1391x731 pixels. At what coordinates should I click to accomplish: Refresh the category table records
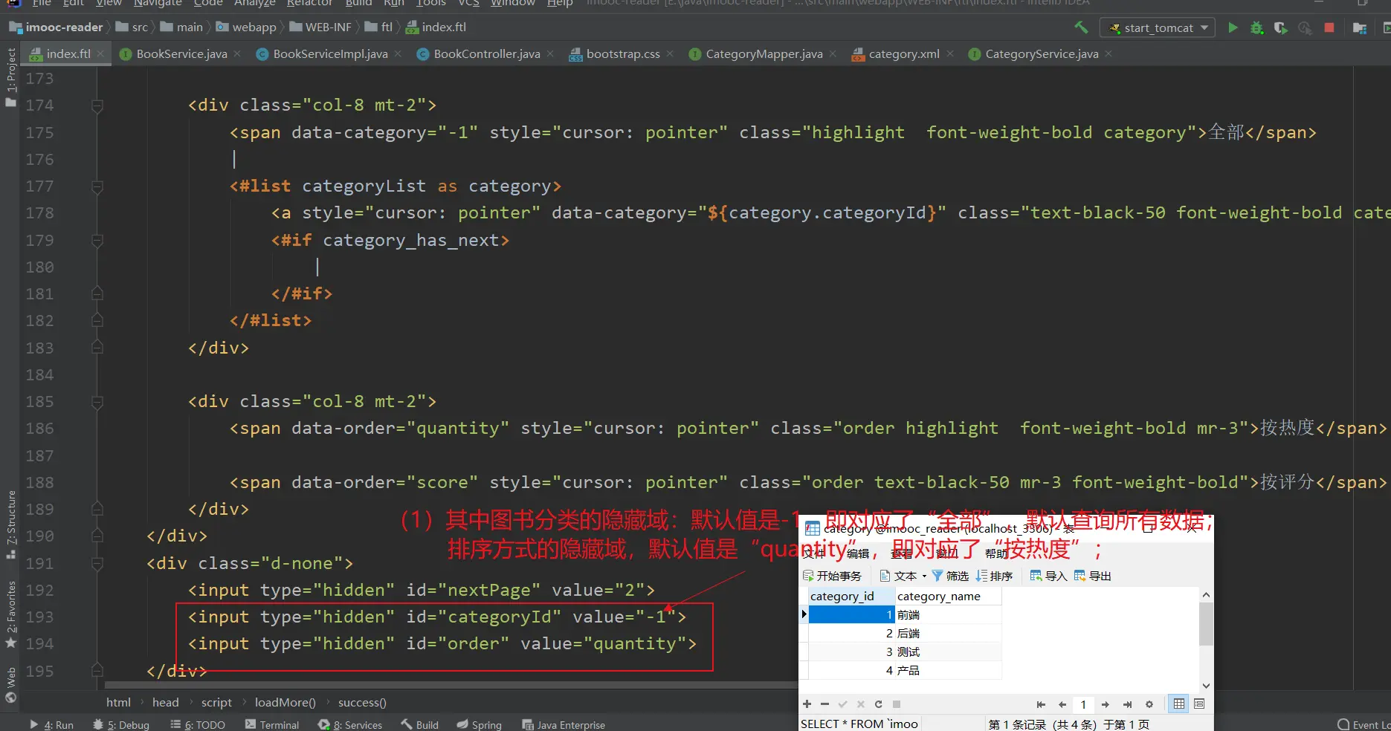pos(878,704)
